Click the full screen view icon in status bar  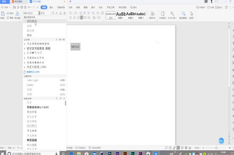(166, 148)
